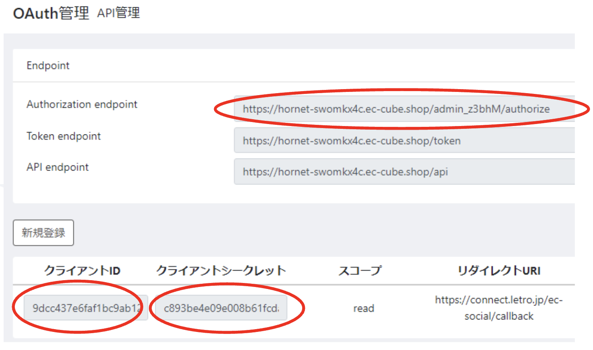Viewport: 593px width, 350px height.
Task: Click the Authorization endpoint label
Action: 82,104
